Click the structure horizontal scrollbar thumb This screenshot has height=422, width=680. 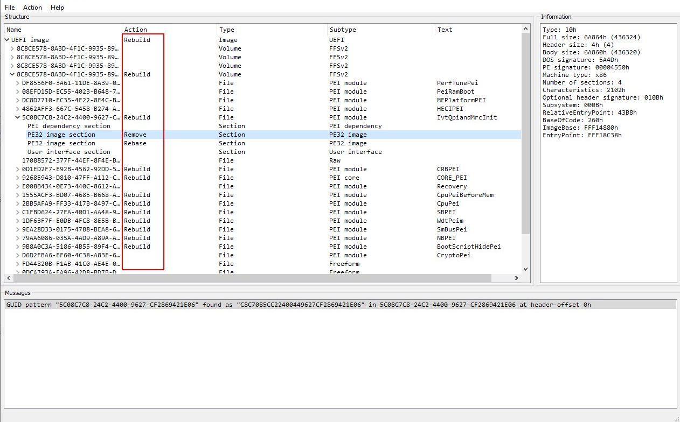pos(252,278)
